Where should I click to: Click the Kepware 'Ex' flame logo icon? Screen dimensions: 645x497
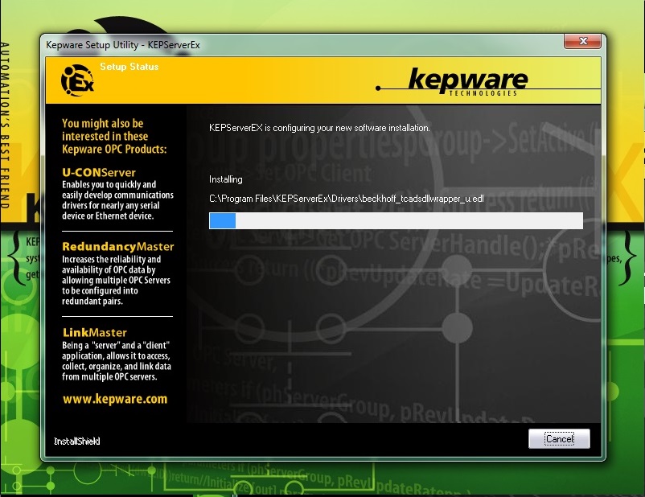coord(76,81)
